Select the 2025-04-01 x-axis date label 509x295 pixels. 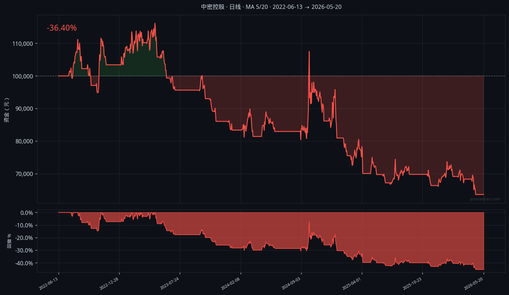pyautogui.click(x=352, y=283)
